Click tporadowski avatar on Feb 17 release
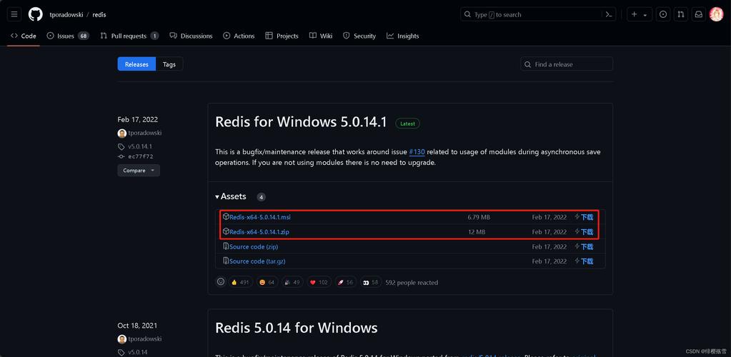 pos(122,134)
